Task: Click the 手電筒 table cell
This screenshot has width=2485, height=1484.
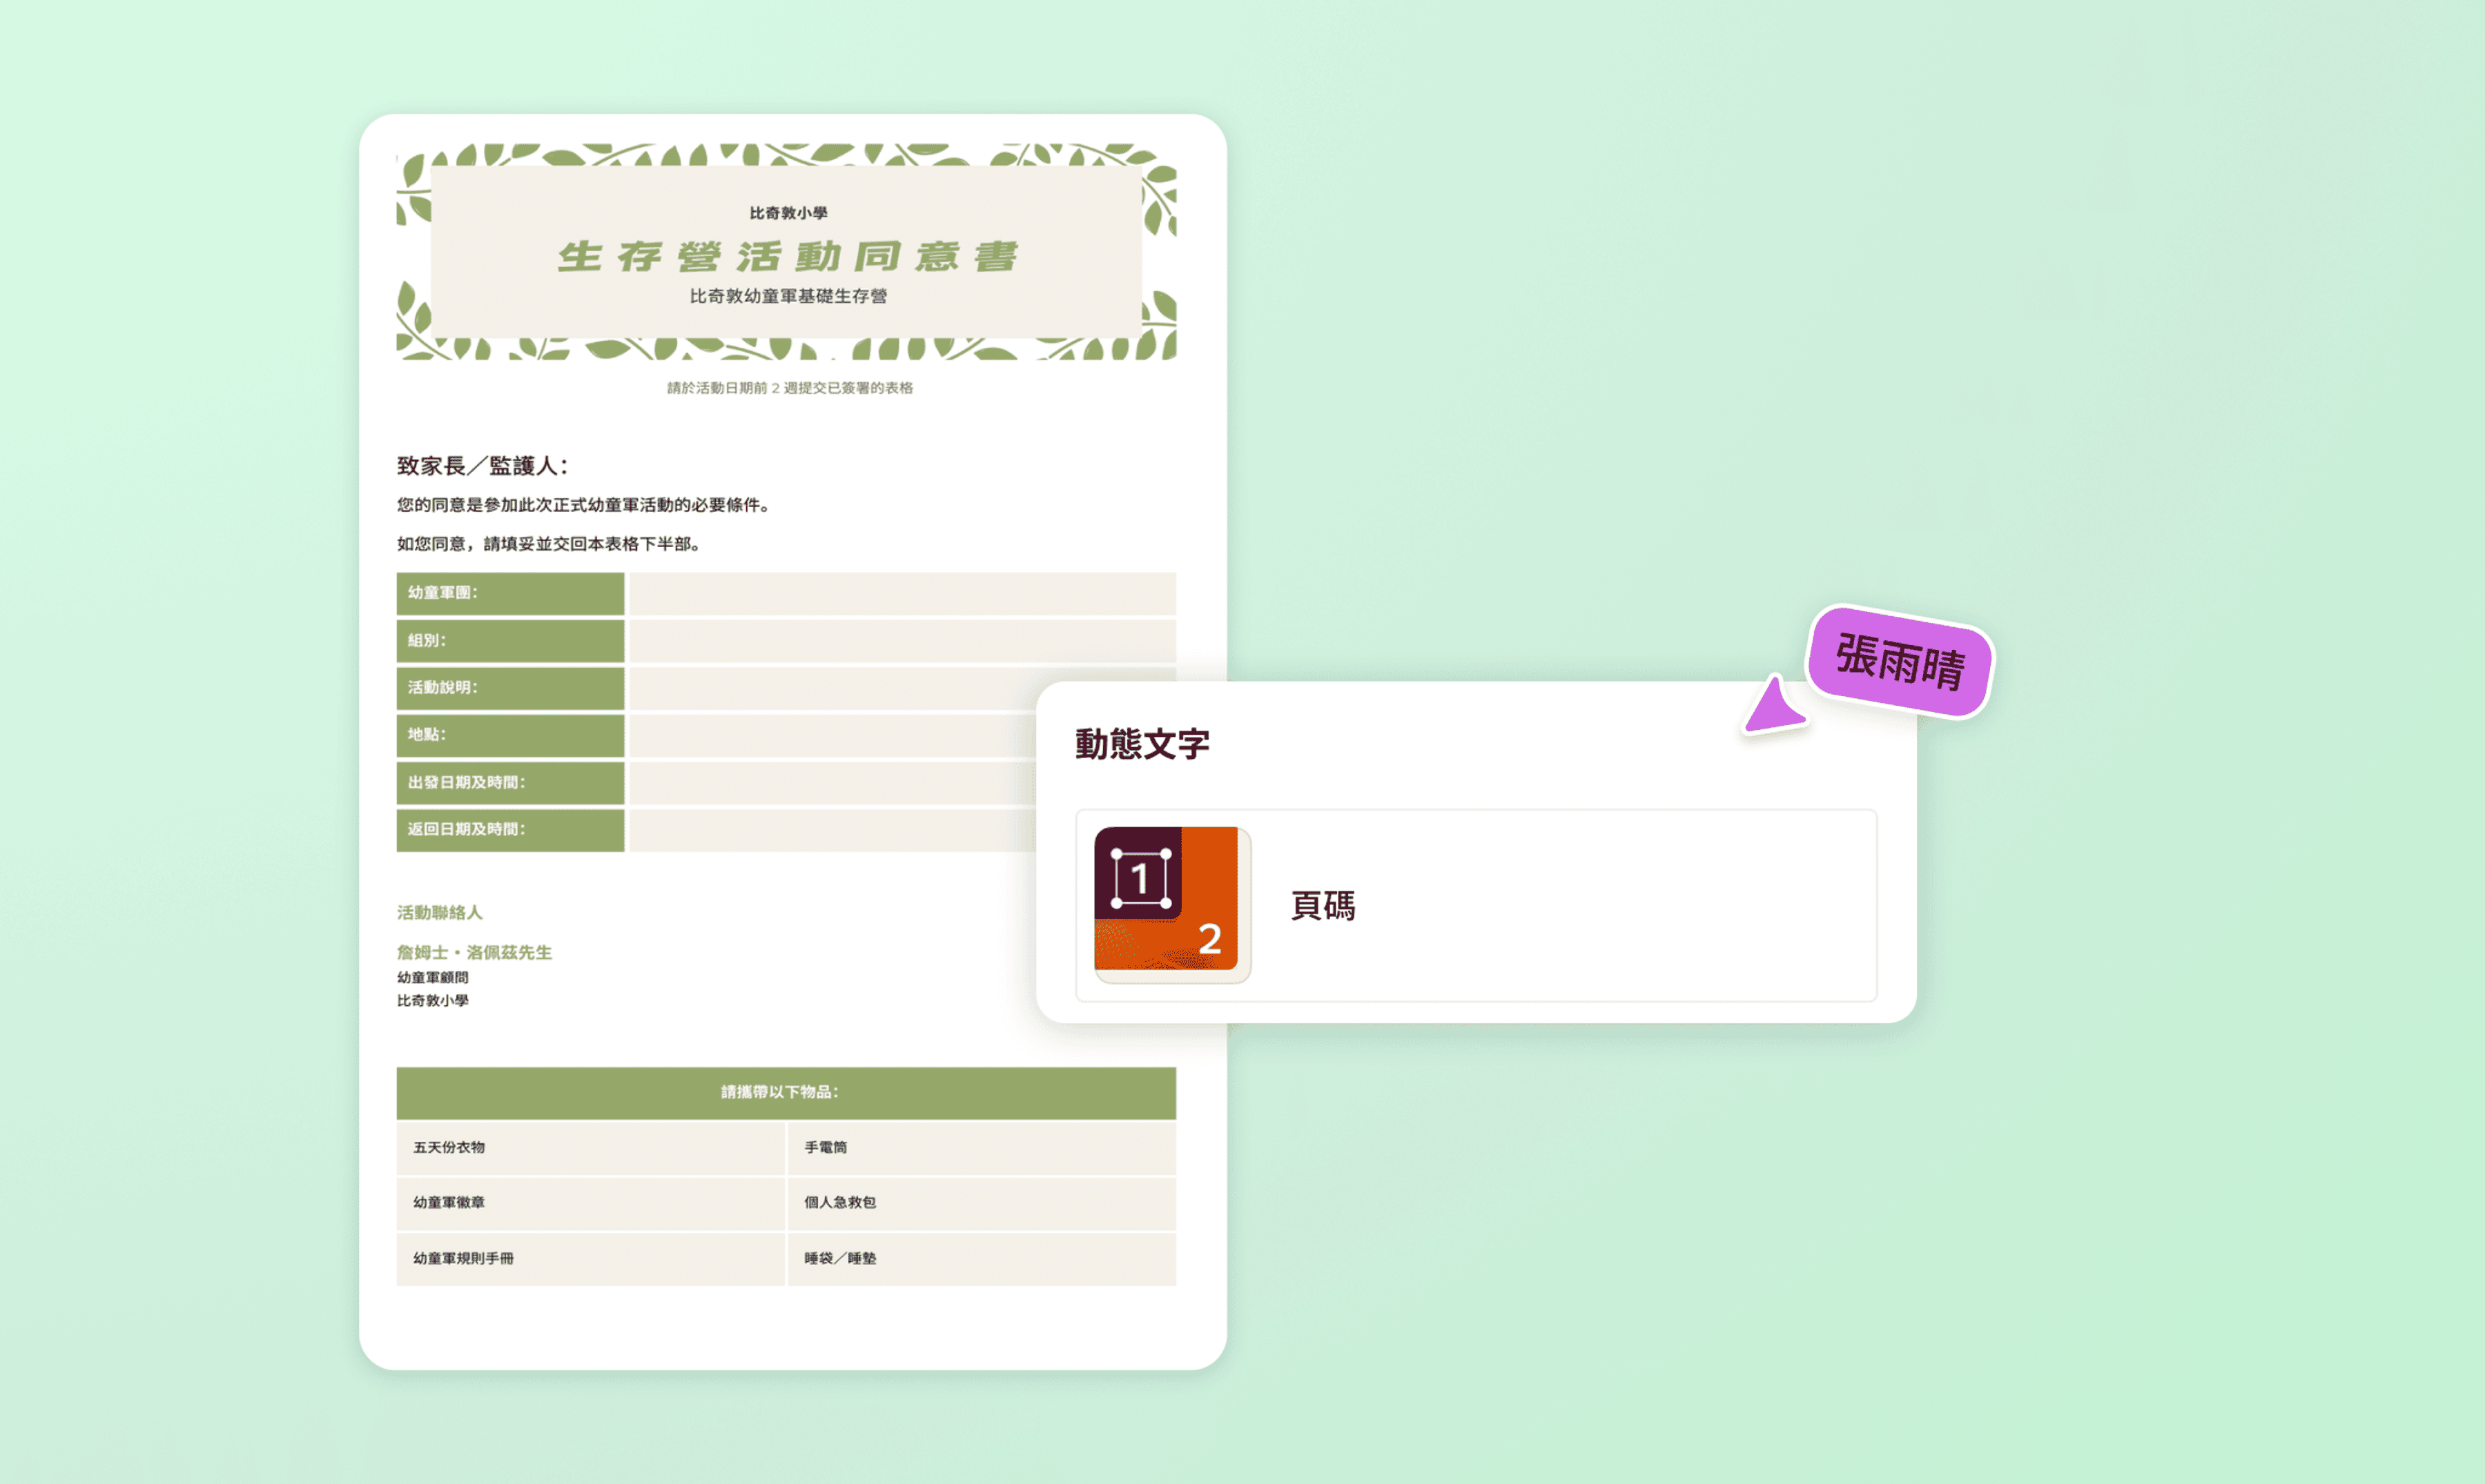Action: (982, 1148)
